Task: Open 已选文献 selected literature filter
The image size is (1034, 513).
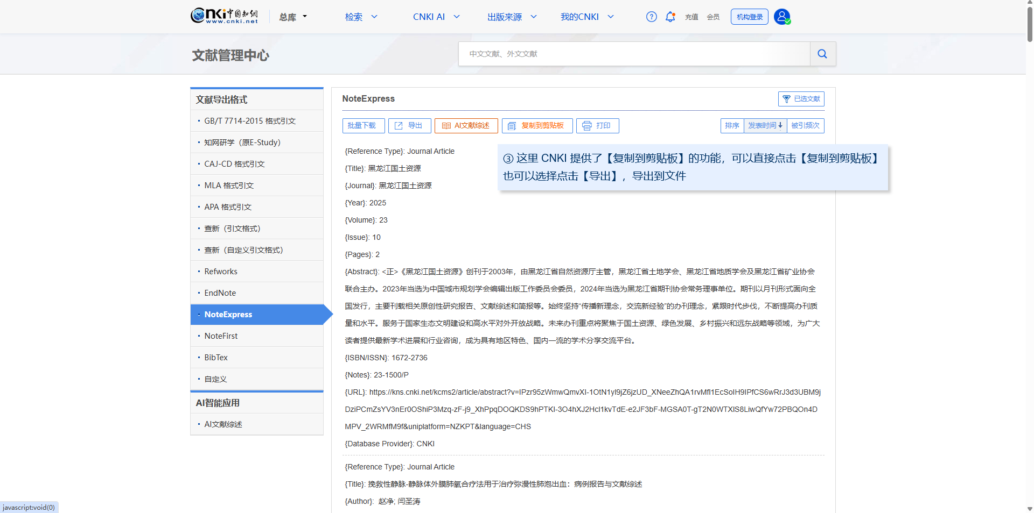Action: point(801,99)
